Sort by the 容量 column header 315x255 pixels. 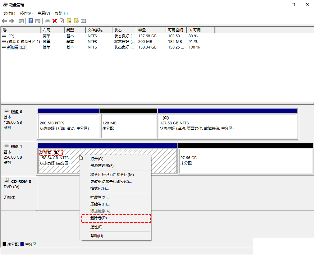[151, 30]
